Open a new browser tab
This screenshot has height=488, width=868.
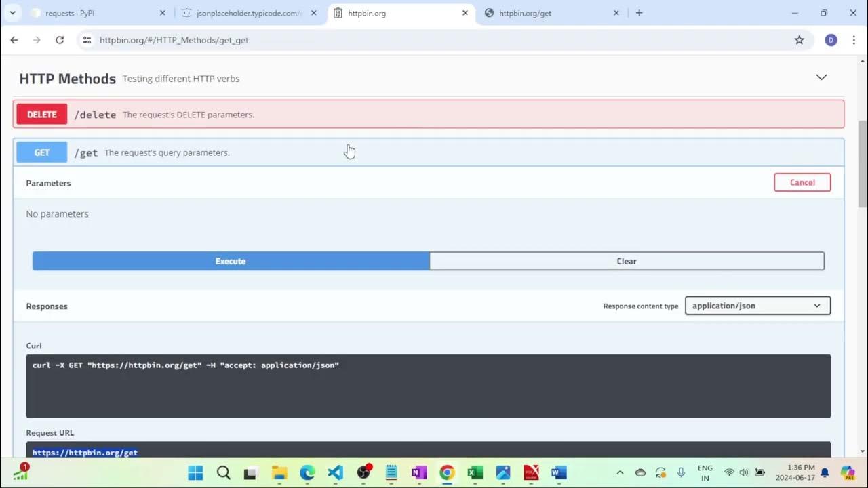(639, 13)
